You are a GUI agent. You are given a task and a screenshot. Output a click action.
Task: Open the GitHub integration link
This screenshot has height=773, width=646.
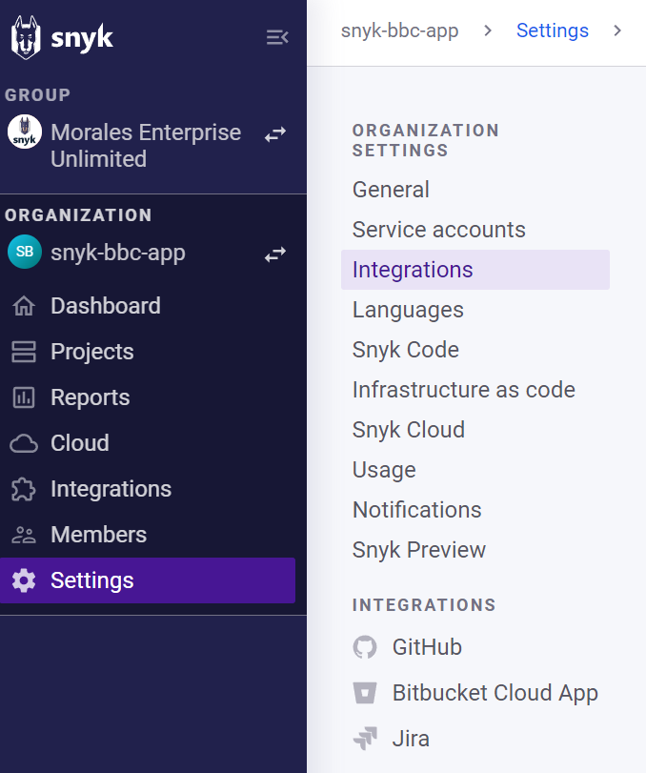tap(427, 647)
